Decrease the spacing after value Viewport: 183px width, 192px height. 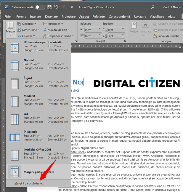point(123,37)
